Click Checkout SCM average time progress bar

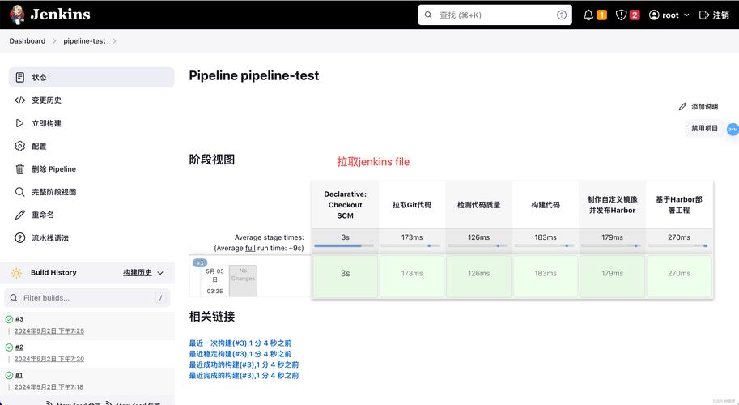pyautogui.click(x=344, y=245)
